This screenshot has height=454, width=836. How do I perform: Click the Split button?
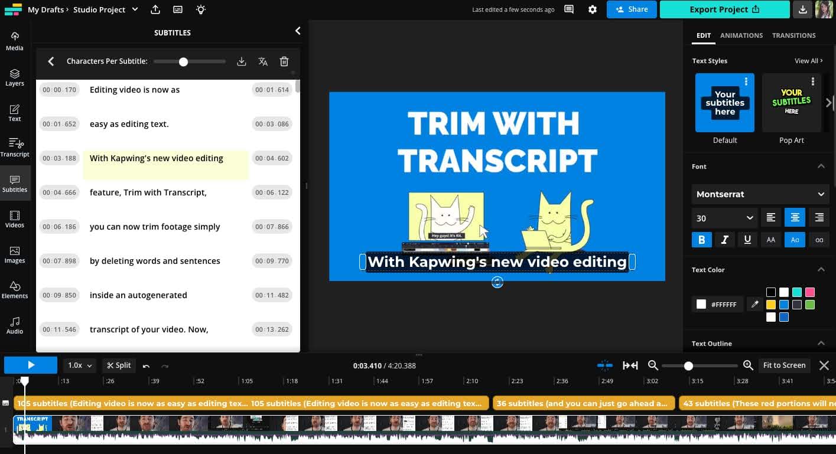click(119, 365)
